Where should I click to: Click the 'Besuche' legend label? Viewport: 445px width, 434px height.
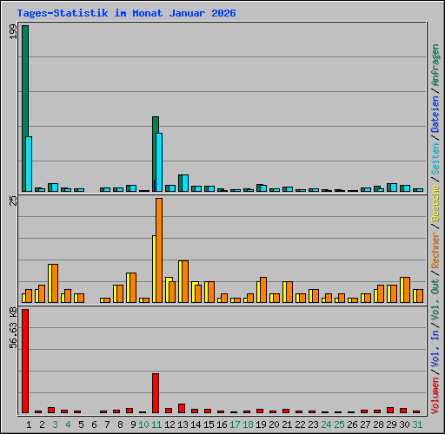[435, 203]
